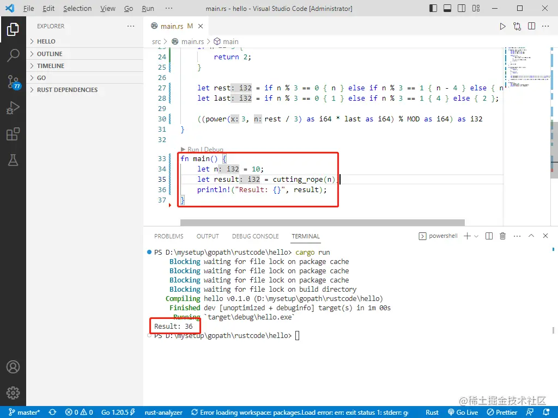
Task: Open changes with the compare icon
Action: (x=517, y=26)
